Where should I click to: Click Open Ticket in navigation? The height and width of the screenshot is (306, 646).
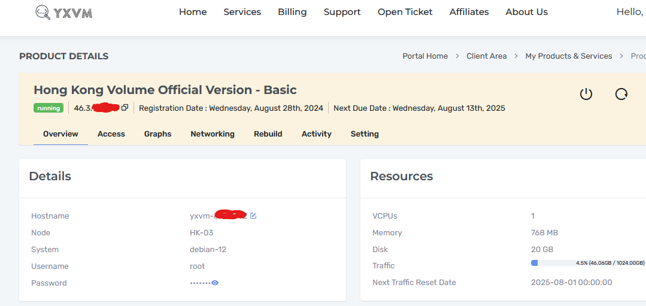click(x=405, y=12)
